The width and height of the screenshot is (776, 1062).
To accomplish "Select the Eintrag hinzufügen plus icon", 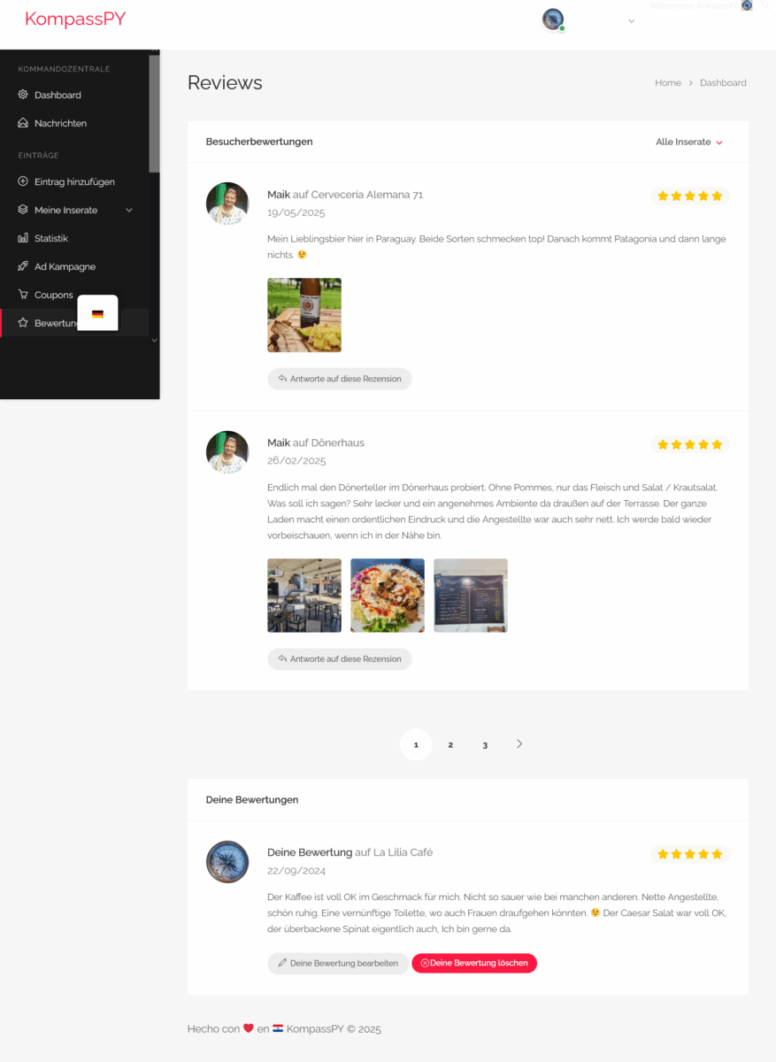I will coord(23,181).
